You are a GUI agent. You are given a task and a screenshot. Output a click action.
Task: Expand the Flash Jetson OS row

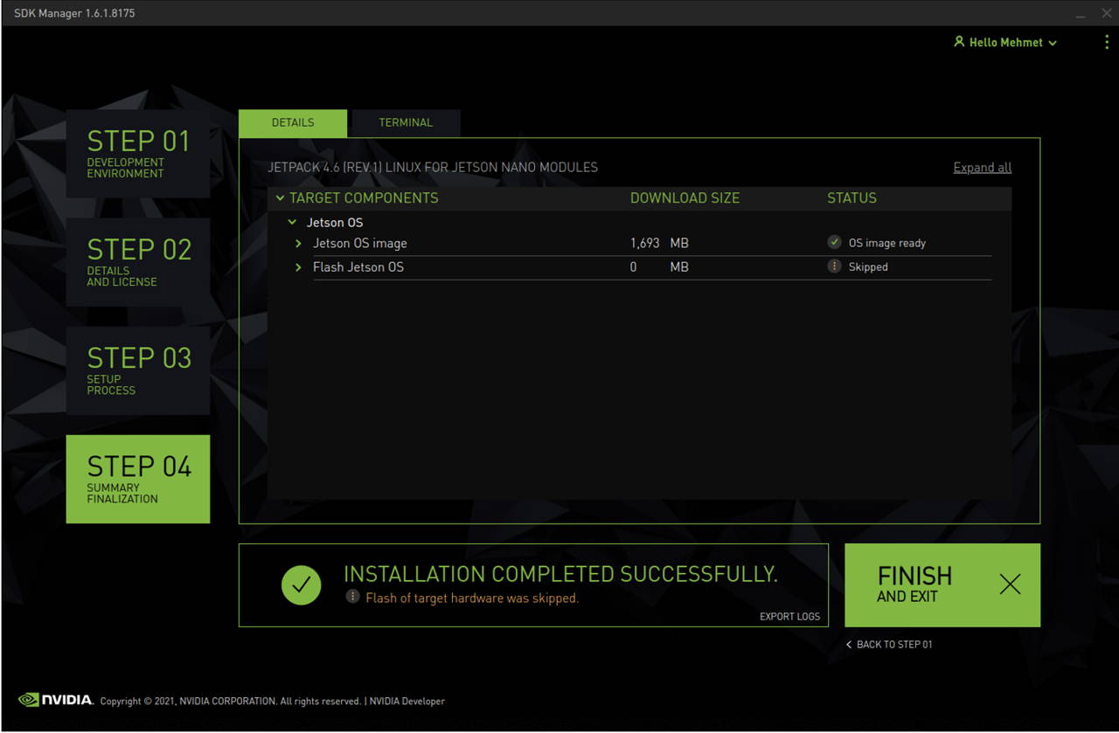[x=300, y=266]
